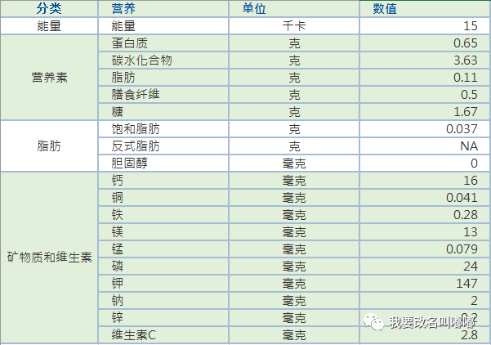
Task: Click the 毫克 unit in the 钾 row
Action: pyautogui.click(x=294, y=283)
